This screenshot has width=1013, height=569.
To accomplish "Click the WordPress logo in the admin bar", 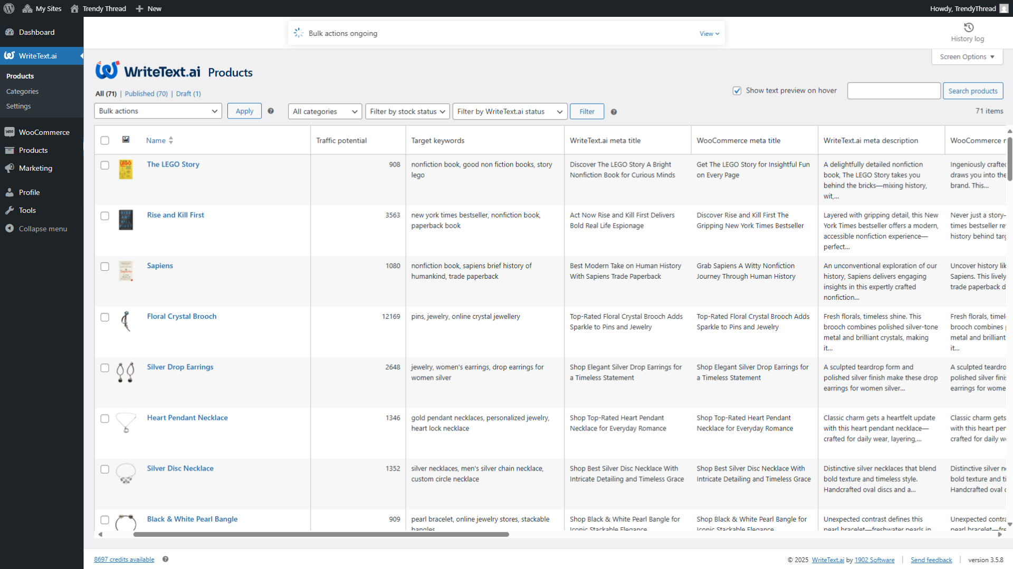I will [8, 8].
